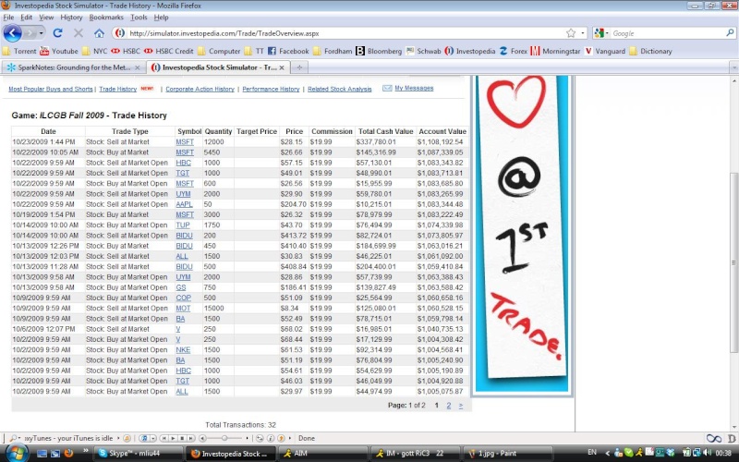
Task: Click the GS symbol link
Action: click(x=181, y=287)
